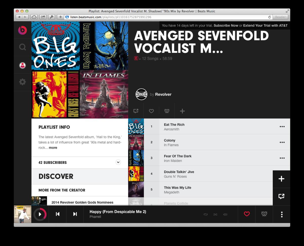Image resolution: width=304 pixels, height=246 pixels.
Task: Toggle love heart on the playlist header
Action: [151, 111]
